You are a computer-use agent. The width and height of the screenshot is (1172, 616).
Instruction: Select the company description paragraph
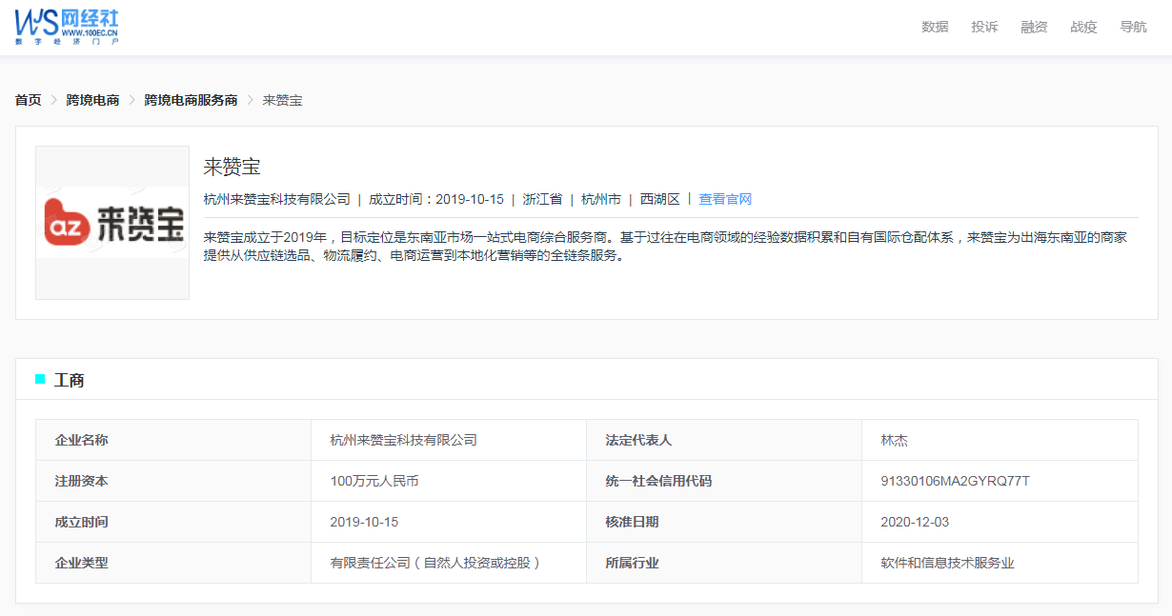tap(665, 246)
